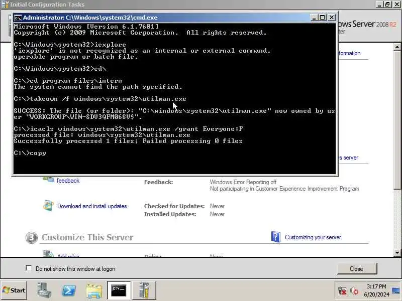Click the feedback icon beside the link
The width and height of the screenshot is (402, 301).
pos(48,179)
